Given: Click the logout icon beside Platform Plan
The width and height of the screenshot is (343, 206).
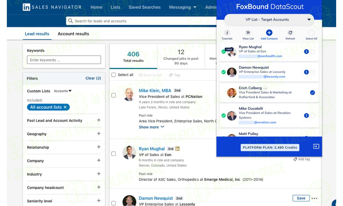Looking at the screenshot, I should pyautogui.click(x=316, y=146).
